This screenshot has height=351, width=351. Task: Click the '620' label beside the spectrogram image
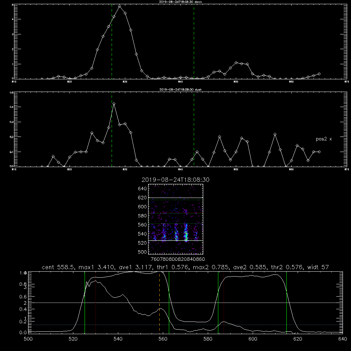[143, 198]
